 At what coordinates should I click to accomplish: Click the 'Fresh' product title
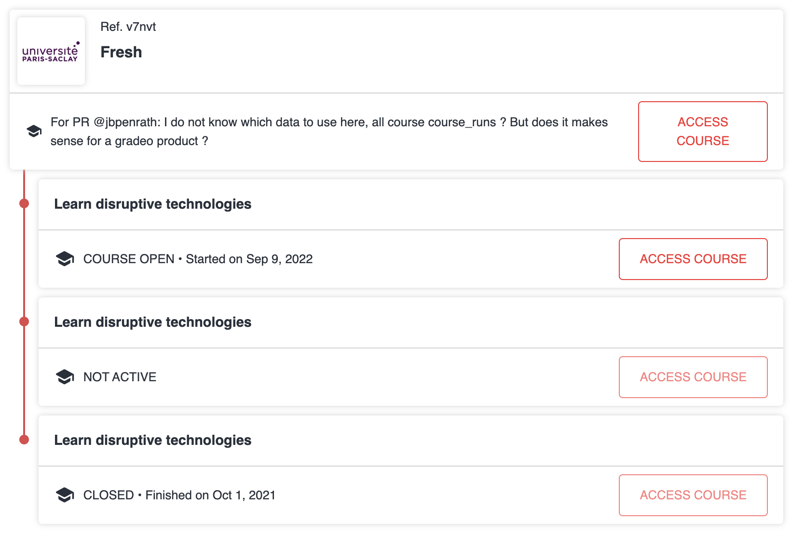(x=121, y=52)
